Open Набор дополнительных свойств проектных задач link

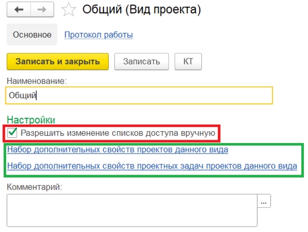point(152,166)
